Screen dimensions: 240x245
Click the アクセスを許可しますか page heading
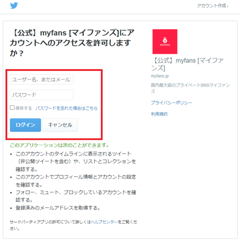pos(72,42)
